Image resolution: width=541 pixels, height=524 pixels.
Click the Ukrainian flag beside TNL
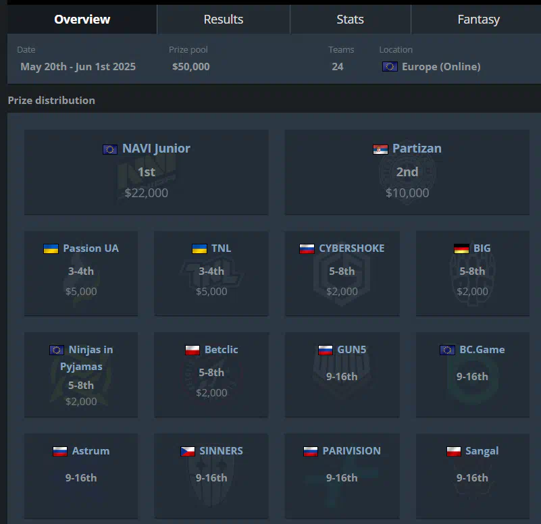tap(199, 248)
